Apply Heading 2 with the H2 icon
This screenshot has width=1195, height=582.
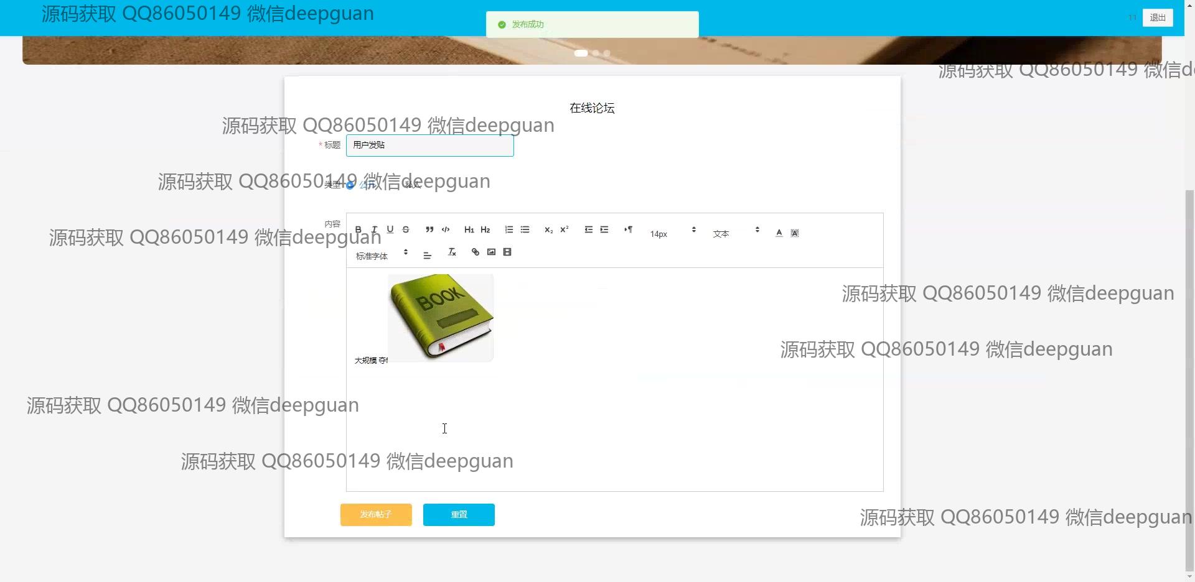coord(485,229)
